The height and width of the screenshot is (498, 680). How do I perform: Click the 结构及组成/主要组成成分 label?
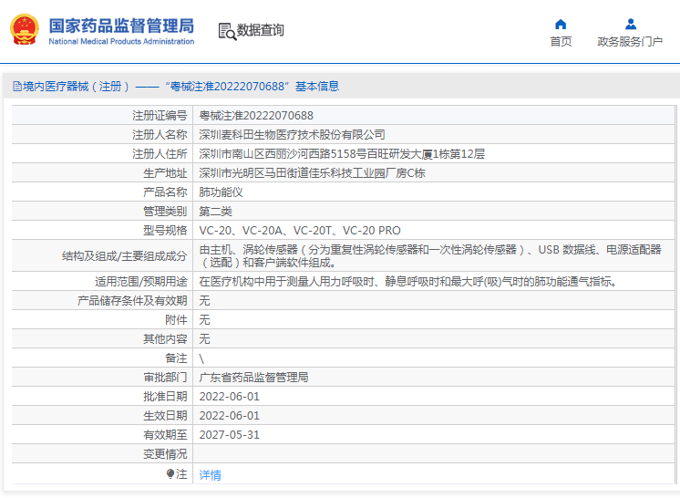125,256
